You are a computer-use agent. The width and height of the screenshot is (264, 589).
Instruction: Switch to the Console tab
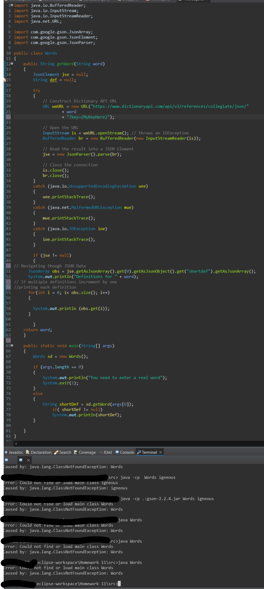125,452
